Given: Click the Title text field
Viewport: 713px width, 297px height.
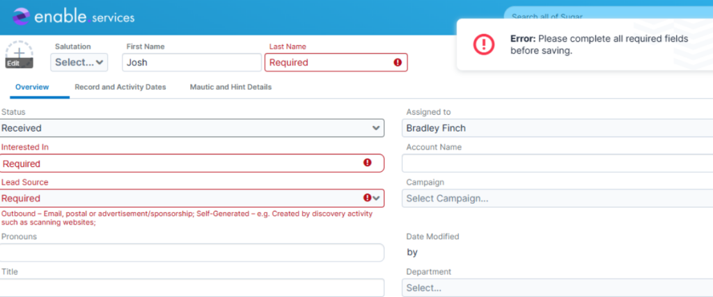Looking at the screenshot, I should pos(192,287).
